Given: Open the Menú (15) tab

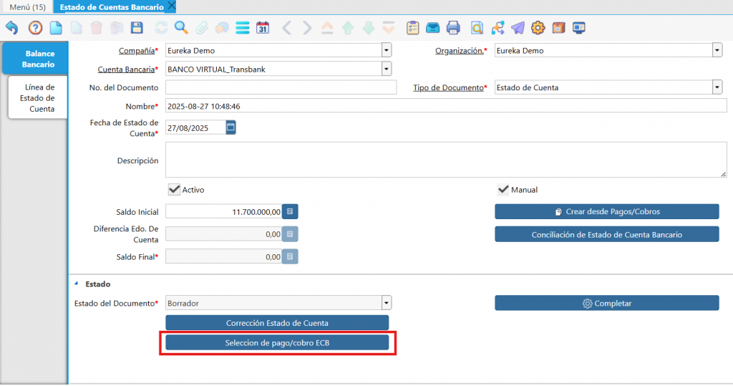Looking at the screenshot, I should [27, 7].
